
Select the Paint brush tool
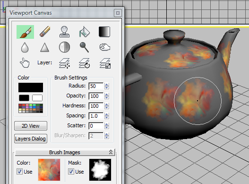pos(25,32)
